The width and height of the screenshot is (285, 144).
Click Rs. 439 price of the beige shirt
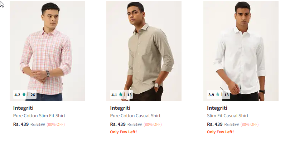tap(118, 124)
